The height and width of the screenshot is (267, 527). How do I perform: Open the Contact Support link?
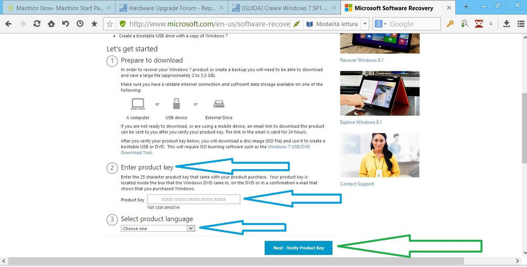click(357, 184)
